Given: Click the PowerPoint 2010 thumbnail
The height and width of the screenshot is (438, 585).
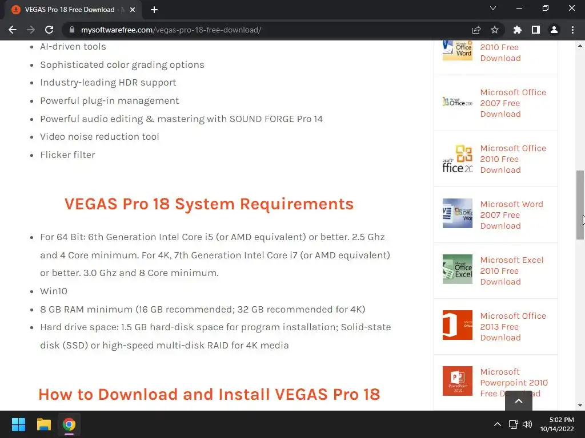Looking at the screenshot, I should [x=458, y=381].
